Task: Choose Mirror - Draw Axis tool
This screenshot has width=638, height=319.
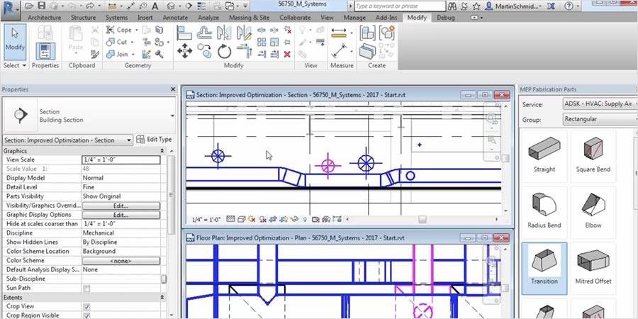Action: click(x=244, y=33)
